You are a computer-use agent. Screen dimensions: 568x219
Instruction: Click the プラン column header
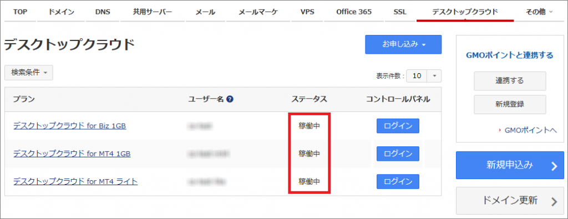[24, 99]
